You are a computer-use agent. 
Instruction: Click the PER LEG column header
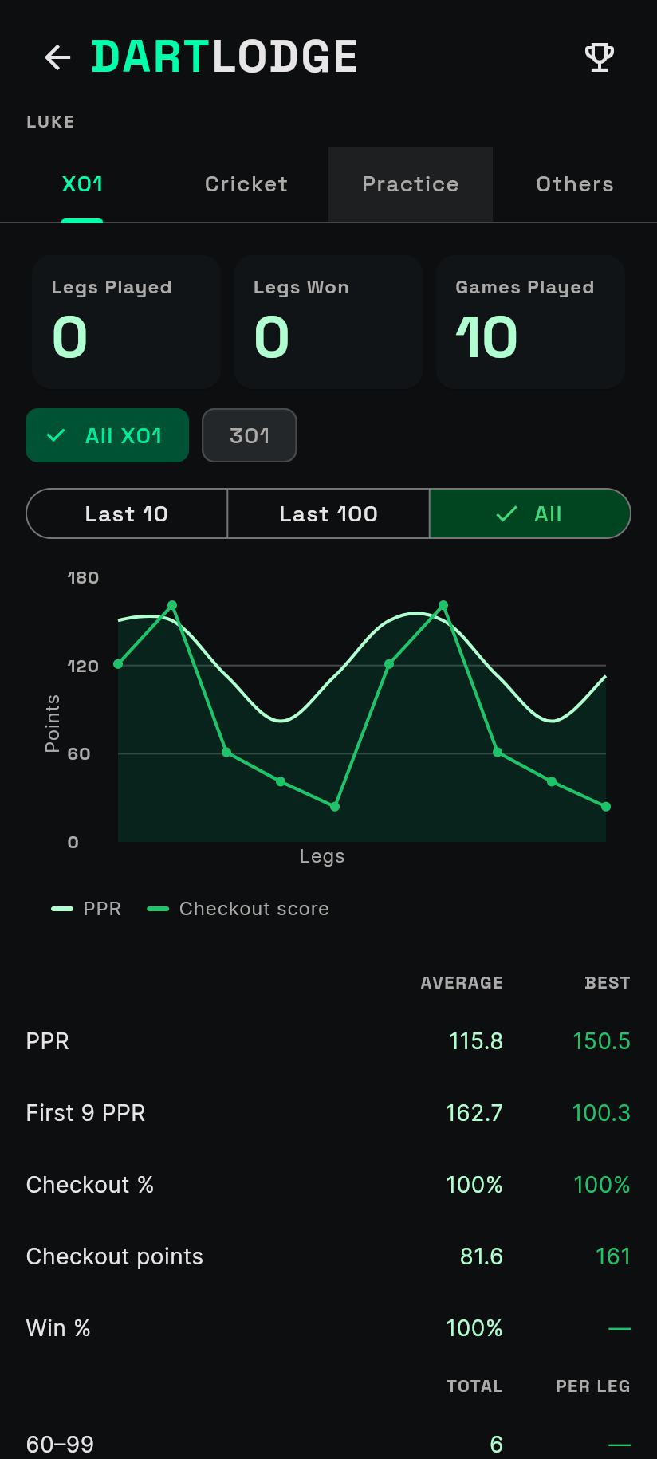pos(593,1386)
